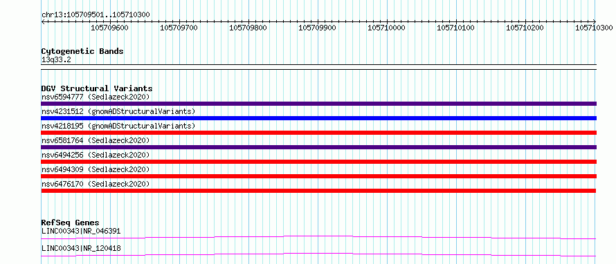Click ruler position 105709700
The image size is (616, 264).
click(179, 28)
